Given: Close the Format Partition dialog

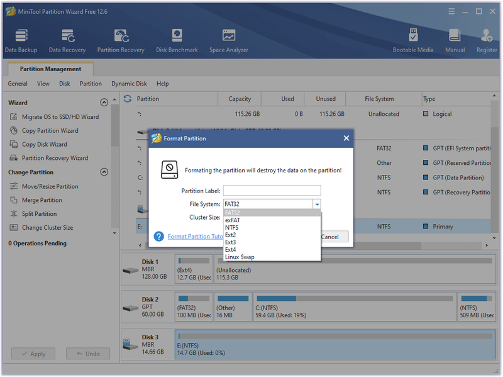Looking at the screenshot, I should click(x=346, y=138).
